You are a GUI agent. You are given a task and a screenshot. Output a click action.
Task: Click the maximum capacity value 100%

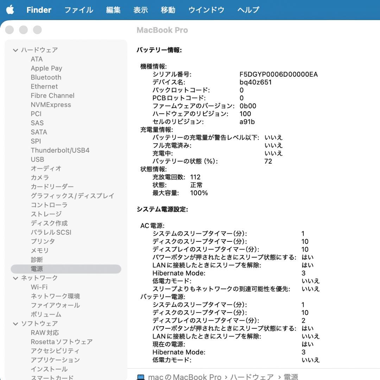tap(199, 193)
